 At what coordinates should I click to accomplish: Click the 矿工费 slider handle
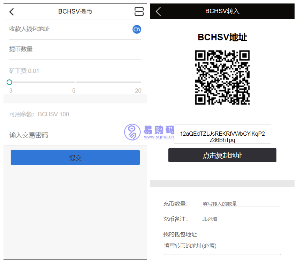(x=9, y=82)
